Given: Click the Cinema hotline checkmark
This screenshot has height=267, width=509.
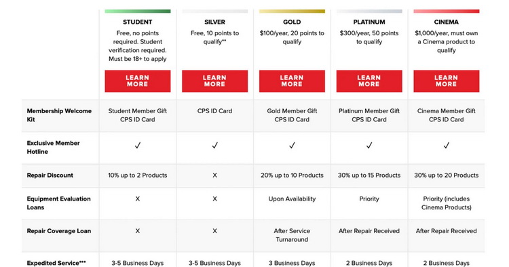Looking at the screenshot, I should pos(447,146).
